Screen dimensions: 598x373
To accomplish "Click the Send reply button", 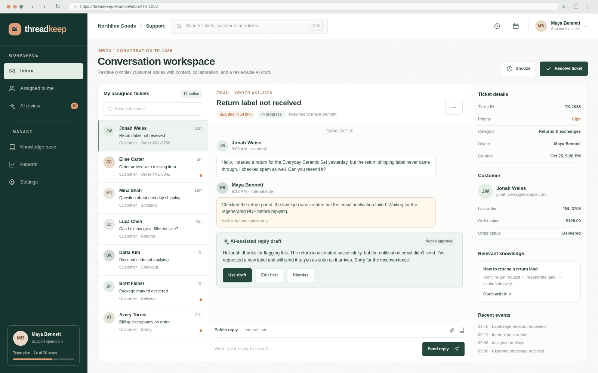I will (443, 349).
